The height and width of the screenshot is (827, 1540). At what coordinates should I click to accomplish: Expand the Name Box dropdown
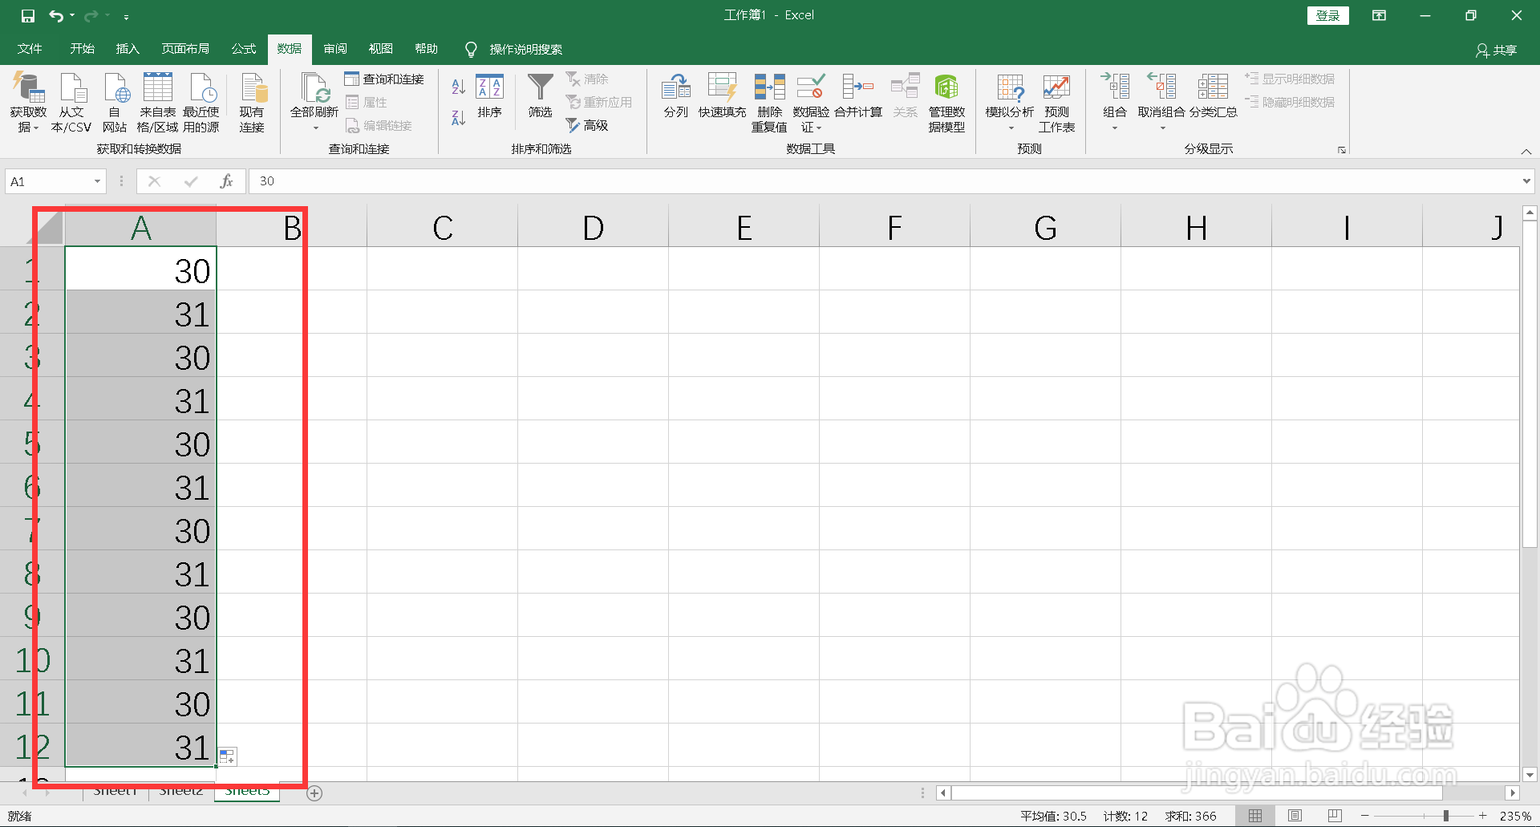(97, 181)
